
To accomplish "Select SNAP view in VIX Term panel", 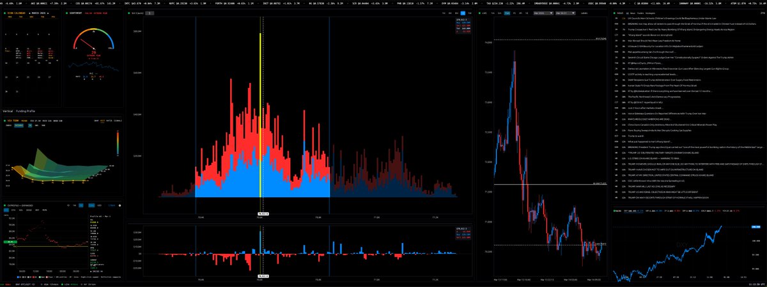I will (96, 121).
